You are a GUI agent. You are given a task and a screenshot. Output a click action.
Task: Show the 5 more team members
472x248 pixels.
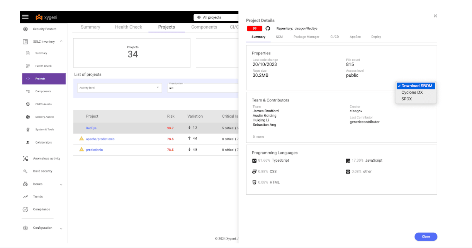tap(258, 137)
